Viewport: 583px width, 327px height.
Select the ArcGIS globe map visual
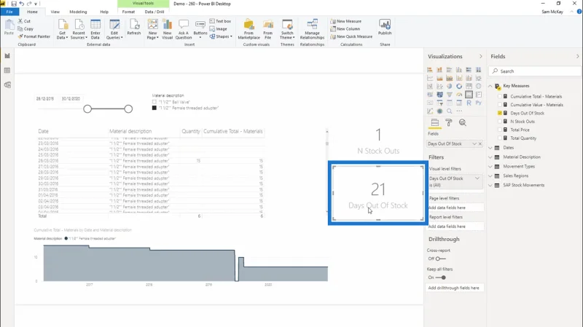tap(439, 111)
